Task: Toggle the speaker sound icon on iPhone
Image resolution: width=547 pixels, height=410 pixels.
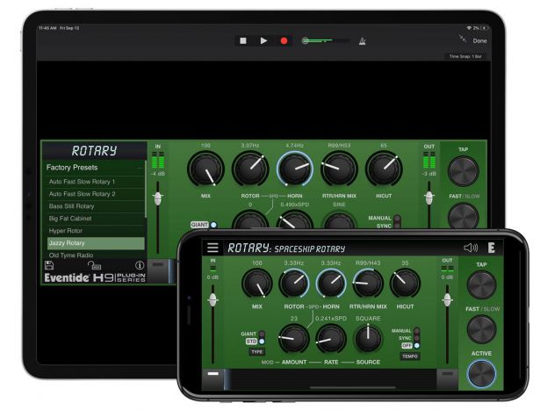Action: coord(471,248)
